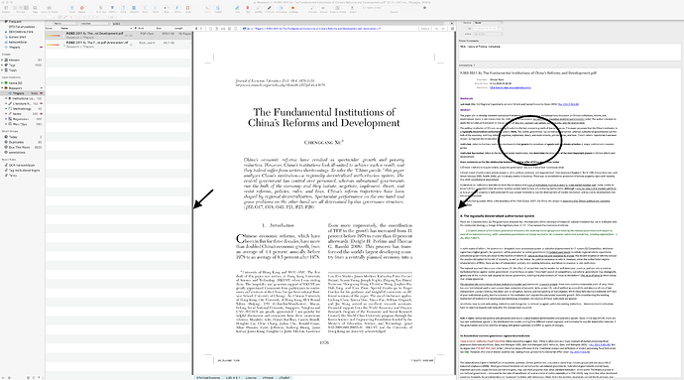This screenshot has height=380, width=684.
Task: Click the link to view annotated document
Action: tap(511, 87)
